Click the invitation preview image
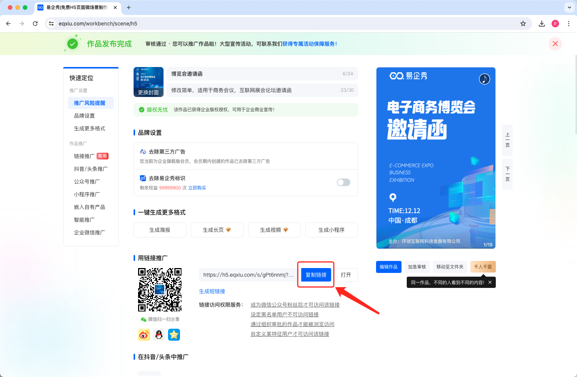 [x=436, y=158]
